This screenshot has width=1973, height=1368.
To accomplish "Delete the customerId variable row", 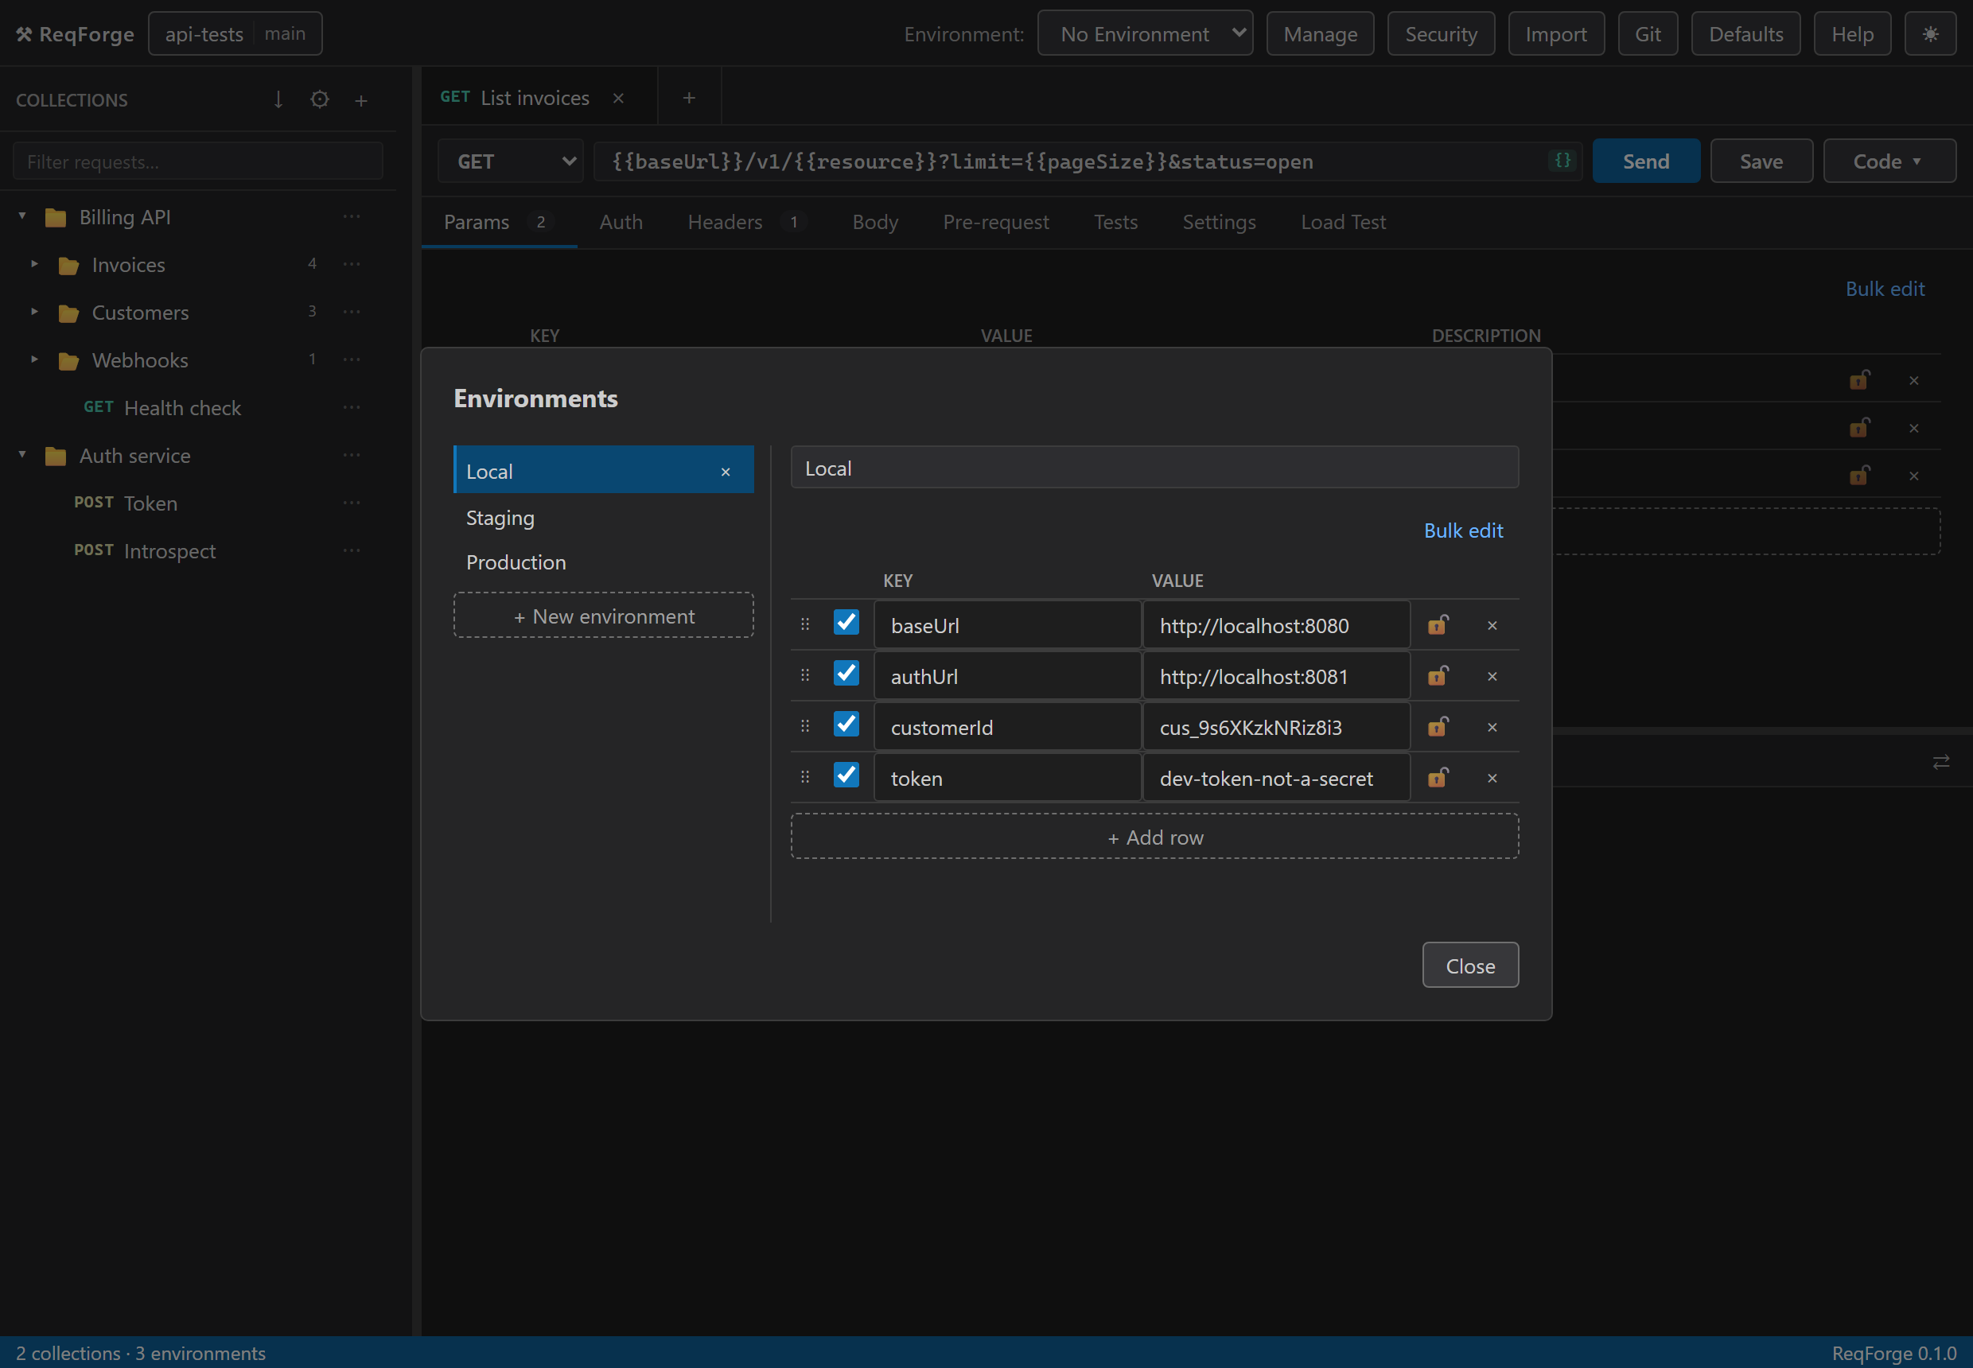I will (x=1492, y=727).
